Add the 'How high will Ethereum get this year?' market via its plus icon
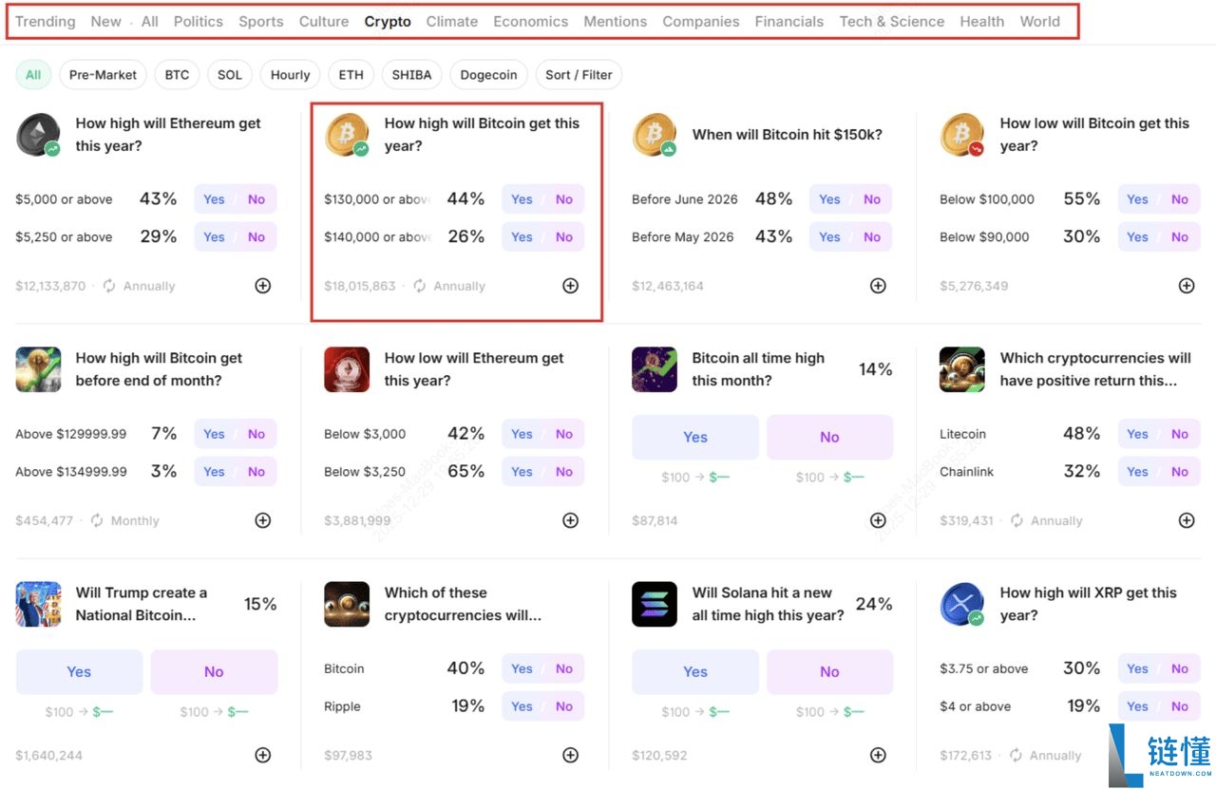 263,286
